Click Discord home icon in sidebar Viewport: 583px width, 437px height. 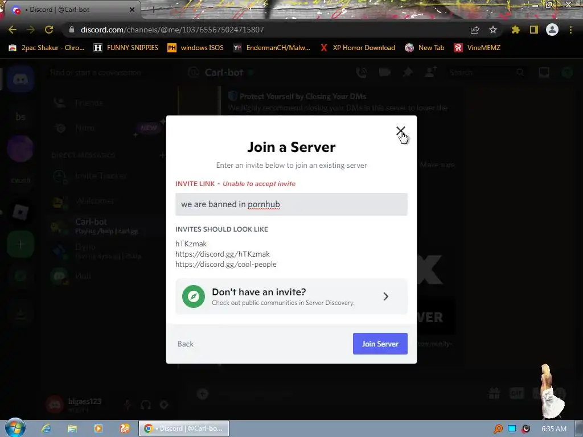click(20, 79)
